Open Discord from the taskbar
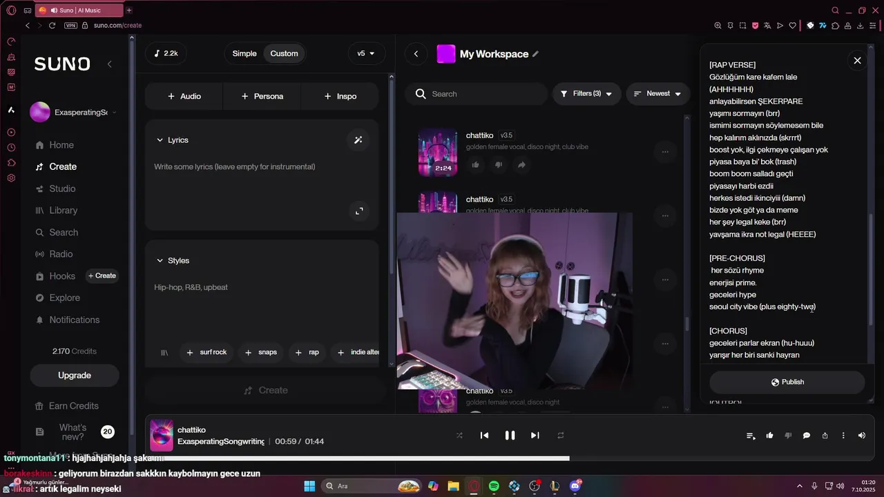This screenshot has width=884, height=497. click(x=575, y=486)
